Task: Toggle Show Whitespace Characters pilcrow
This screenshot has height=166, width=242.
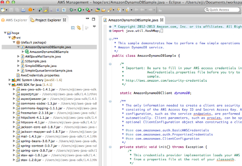Action: pyautogui.click(x=64, y=10)
